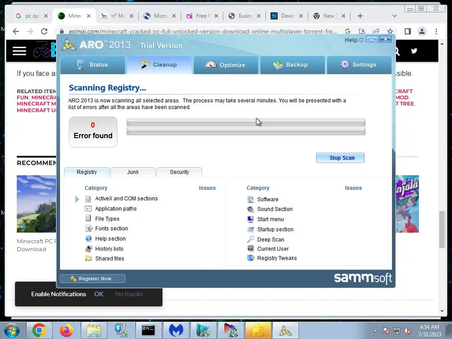Click the Application paths icon
452x339 pixels.
[88, 209]
